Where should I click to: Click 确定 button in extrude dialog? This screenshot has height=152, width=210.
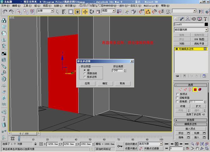click(x=105, y=83)
